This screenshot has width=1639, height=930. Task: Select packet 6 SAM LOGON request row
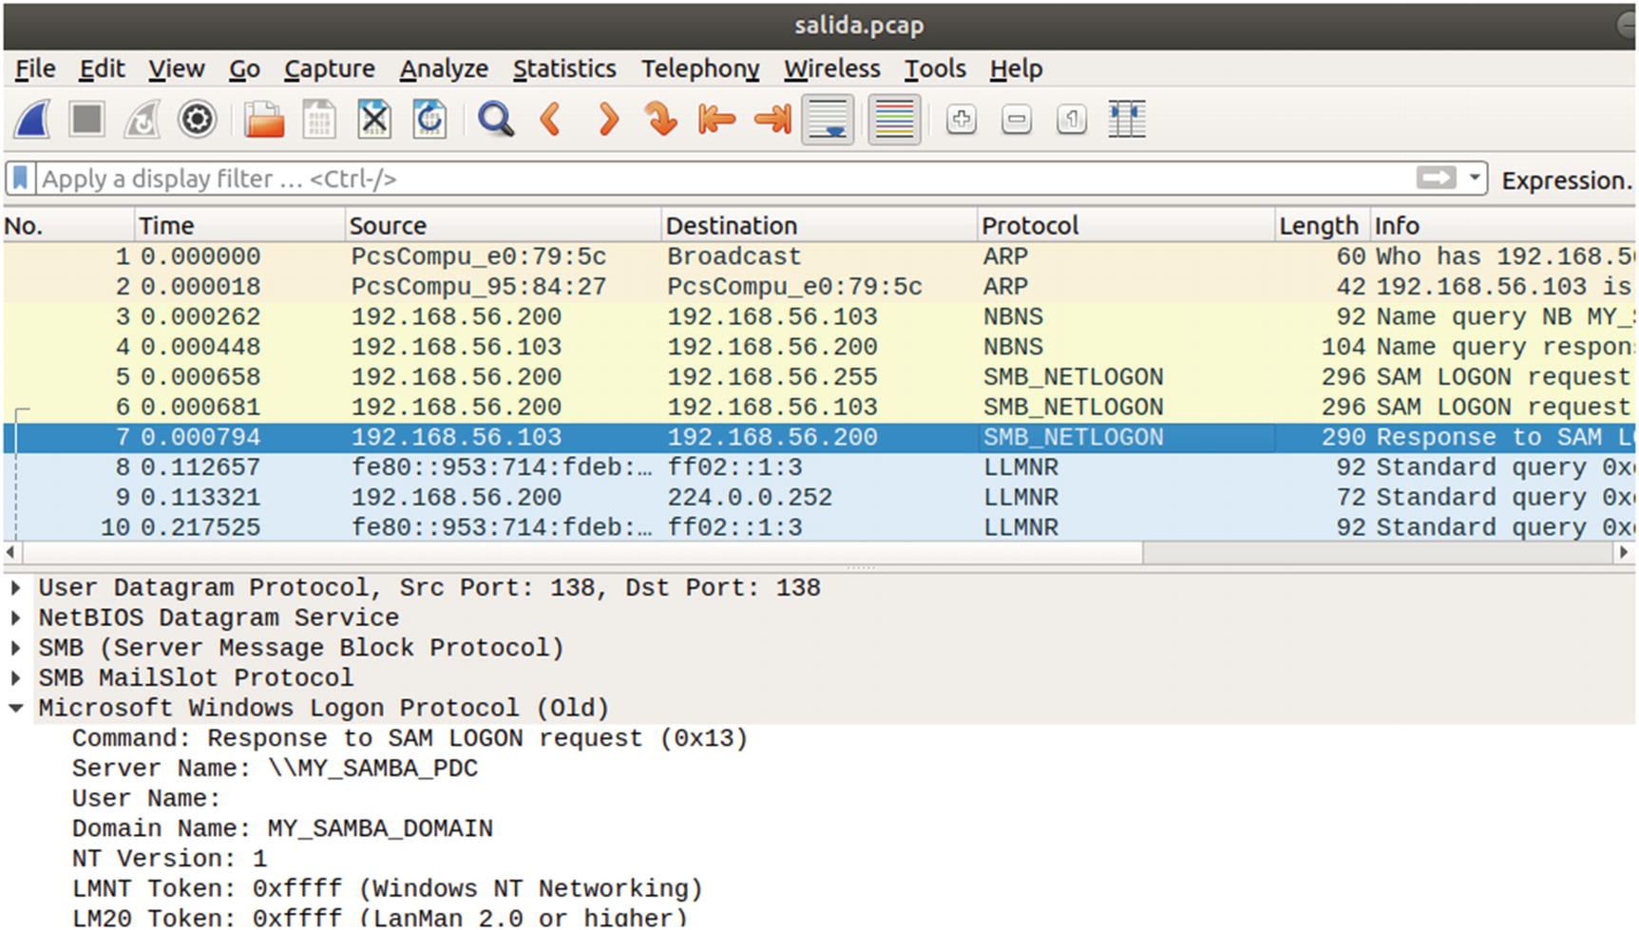click(819, 407)
